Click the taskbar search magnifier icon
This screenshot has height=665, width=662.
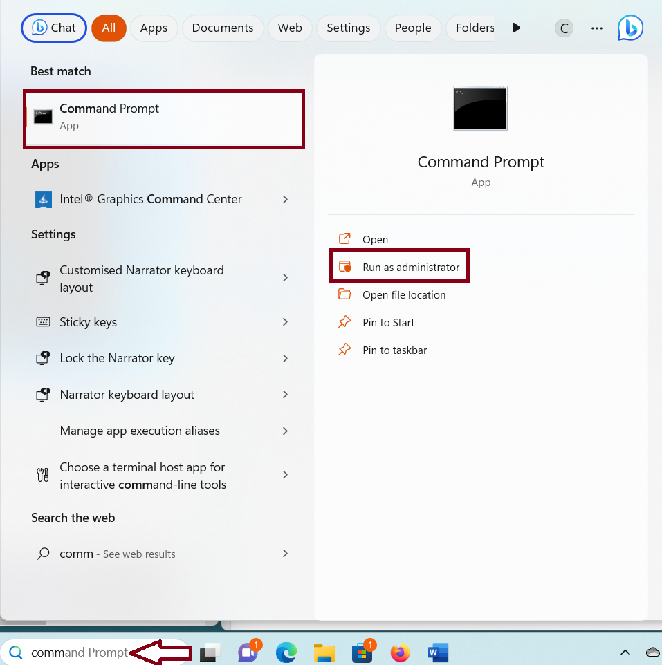[16, 653]
